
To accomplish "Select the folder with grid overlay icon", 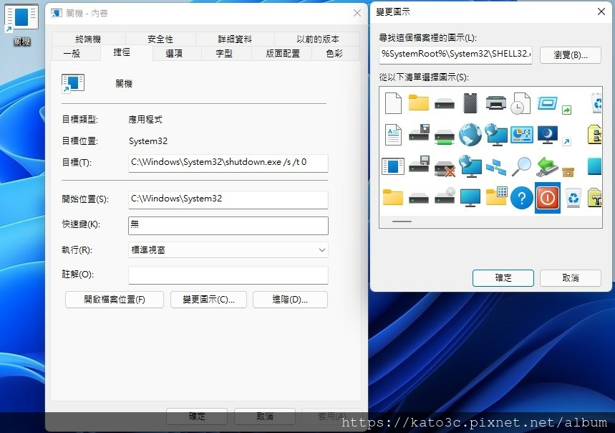I will pos(496,196).
